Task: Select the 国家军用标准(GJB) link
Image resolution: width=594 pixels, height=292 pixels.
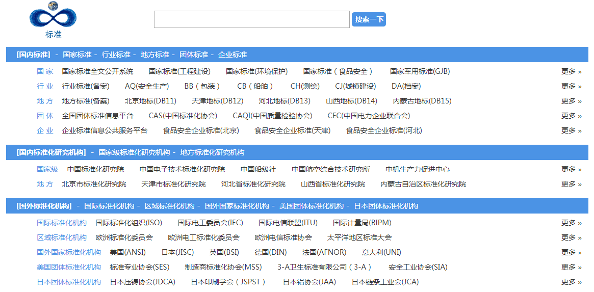Action: (420, 71)
